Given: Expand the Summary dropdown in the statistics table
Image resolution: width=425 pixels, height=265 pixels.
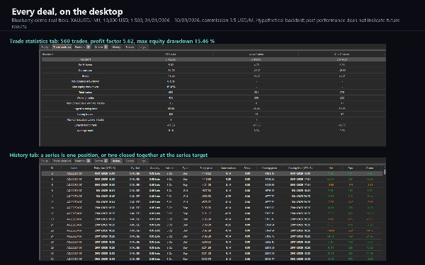Looking at the screenshot, I should coord(48,54).
